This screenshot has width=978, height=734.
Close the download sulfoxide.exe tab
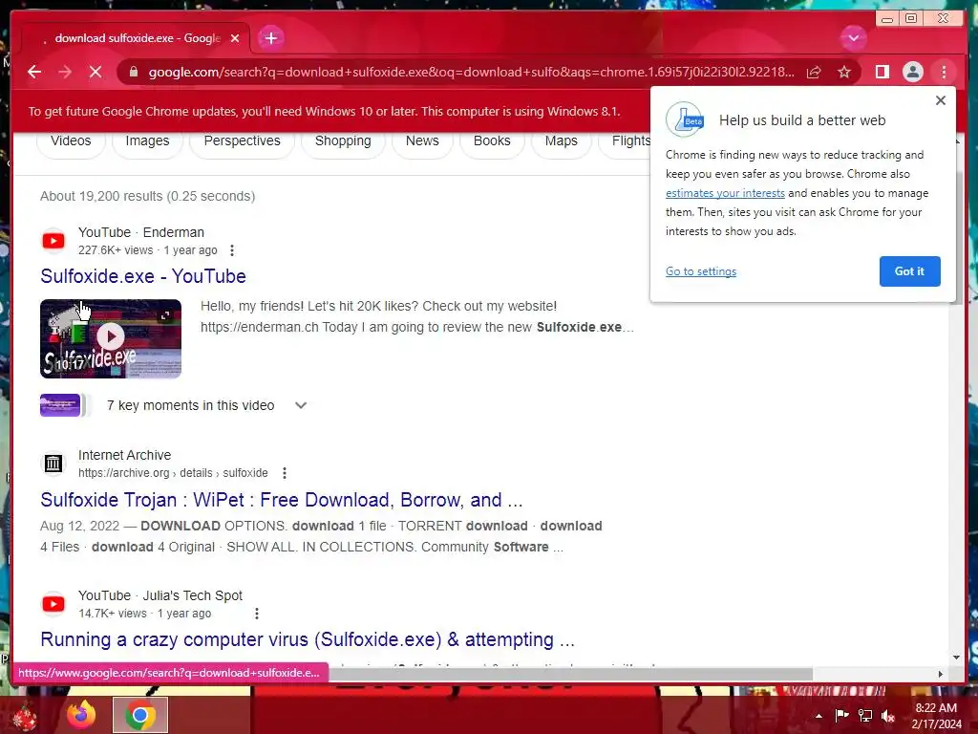235,38
